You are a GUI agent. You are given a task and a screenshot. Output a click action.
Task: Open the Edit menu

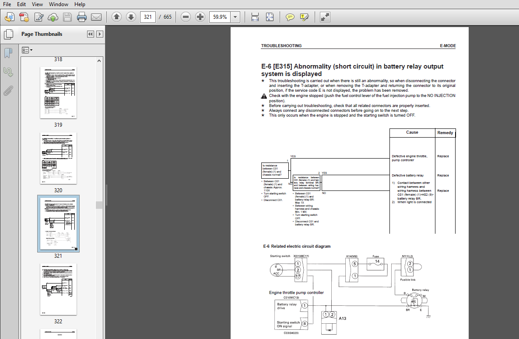pyautogui.click(x=21, y=4)
